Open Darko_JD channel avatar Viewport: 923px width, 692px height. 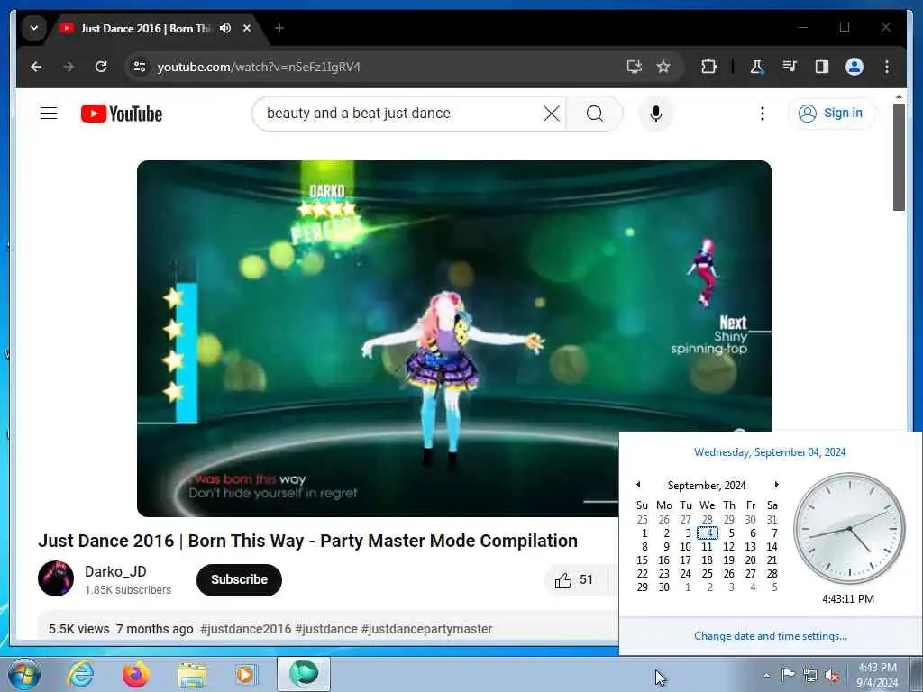(x=56, y=578)
